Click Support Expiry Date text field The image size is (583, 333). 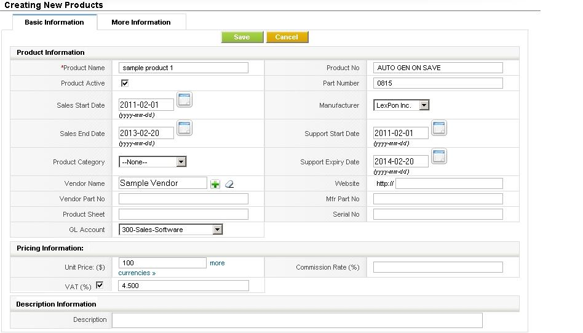(x=401, y=161)
